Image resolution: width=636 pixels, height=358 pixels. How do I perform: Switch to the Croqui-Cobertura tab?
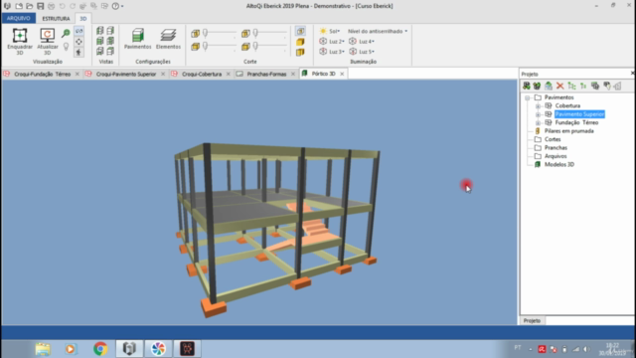(x=202, y=74)
